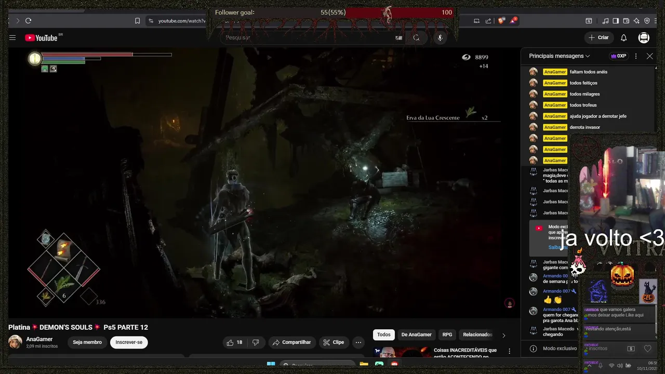The height and width of the screenshot is (374, 665).
Task: Open the AnaGamer channel avatar
Action: pyautogui.click(x=15, y=342)
